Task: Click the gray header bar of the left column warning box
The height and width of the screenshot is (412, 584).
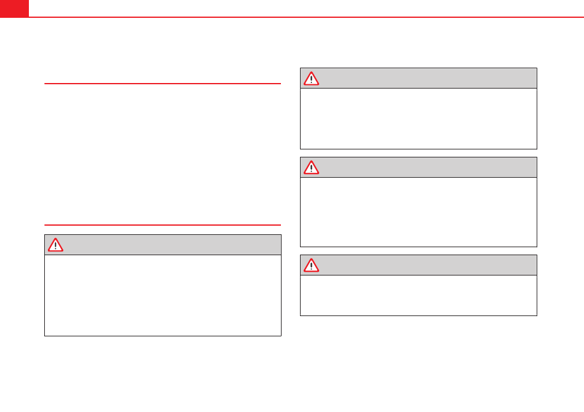Action: (x=163, y=245)
